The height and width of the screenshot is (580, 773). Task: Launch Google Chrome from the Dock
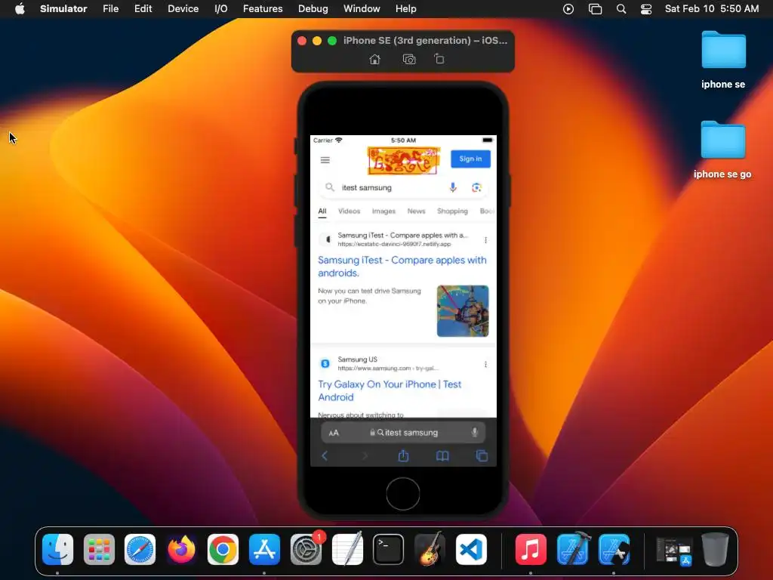(x=223, y=549)
